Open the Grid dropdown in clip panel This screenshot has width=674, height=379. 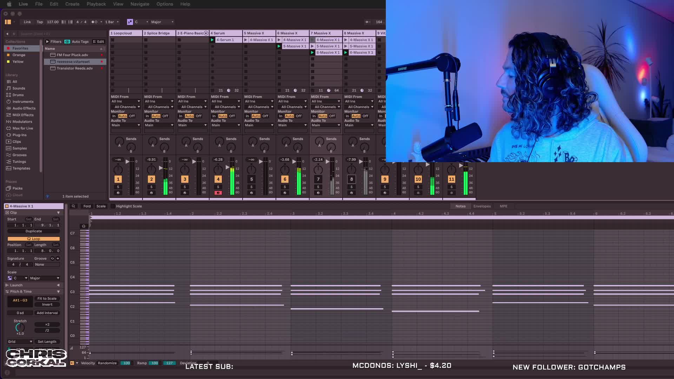(x=20, y=341)
